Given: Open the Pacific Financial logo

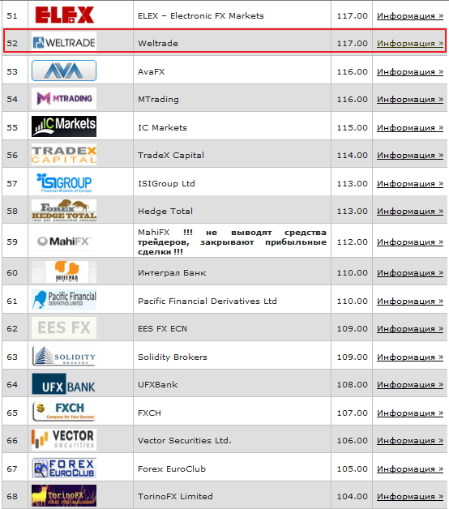Looking at the screenshot, I should click(x=64, y=300).
